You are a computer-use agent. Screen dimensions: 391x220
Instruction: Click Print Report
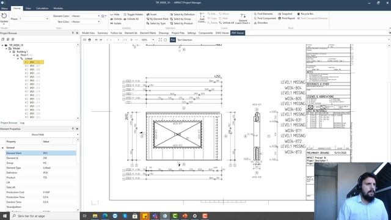287,18
